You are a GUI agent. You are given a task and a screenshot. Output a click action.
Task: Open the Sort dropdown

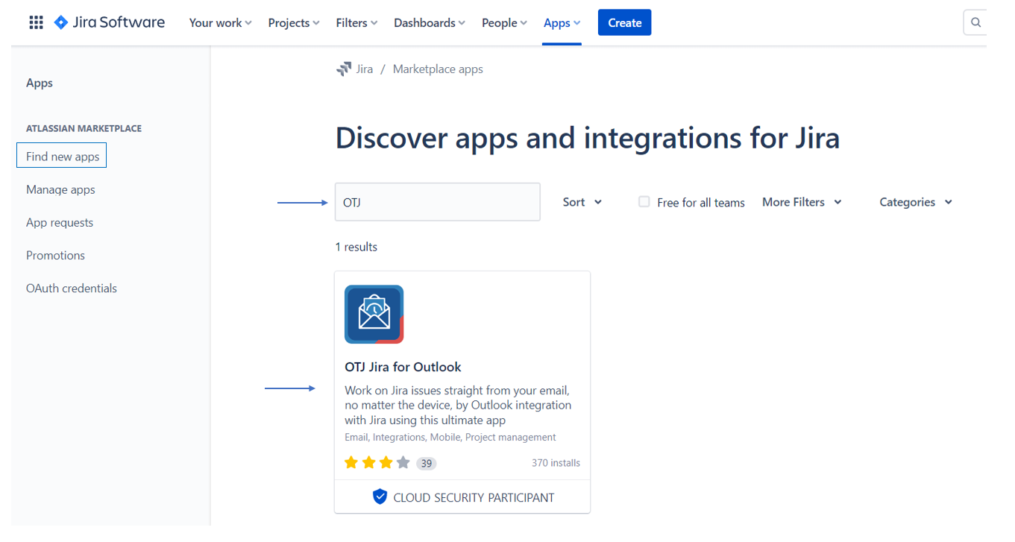(582, 202)
